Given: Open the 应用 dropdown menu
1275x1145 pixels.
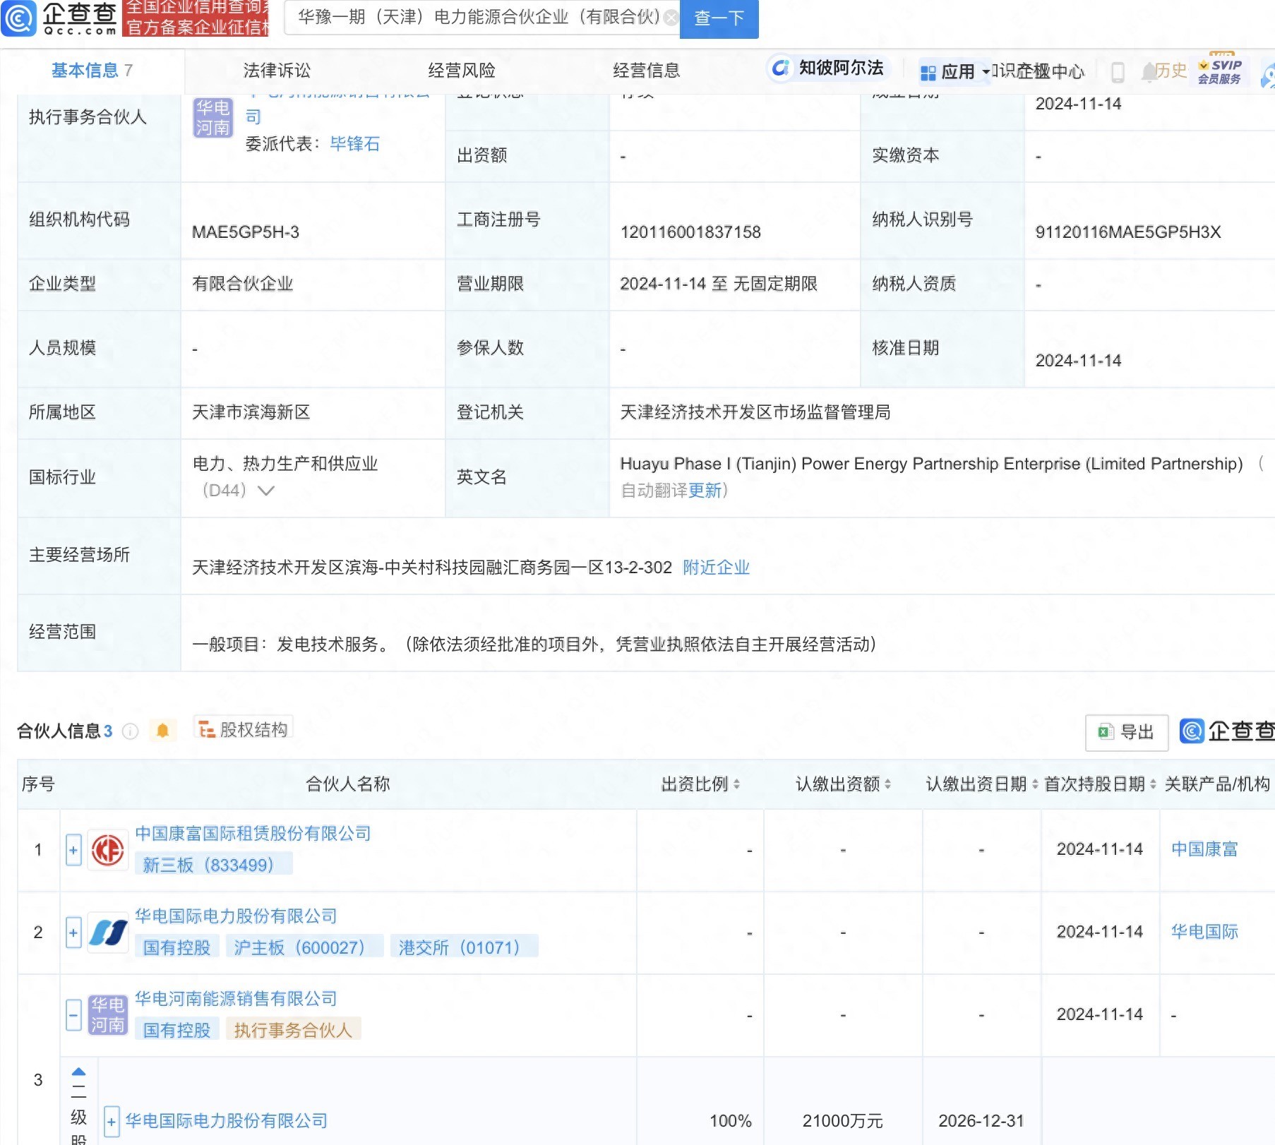Looking at the screenshot, I should point(957,72).
